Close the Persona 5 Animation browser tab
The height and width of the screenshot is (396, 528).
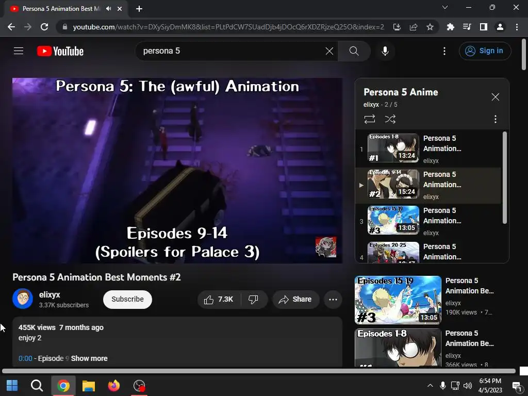(120, 9)
